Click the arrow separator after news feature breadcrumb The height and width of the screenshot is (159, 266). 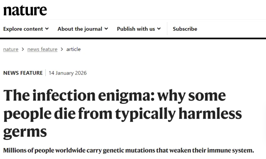tap(62, 49)
